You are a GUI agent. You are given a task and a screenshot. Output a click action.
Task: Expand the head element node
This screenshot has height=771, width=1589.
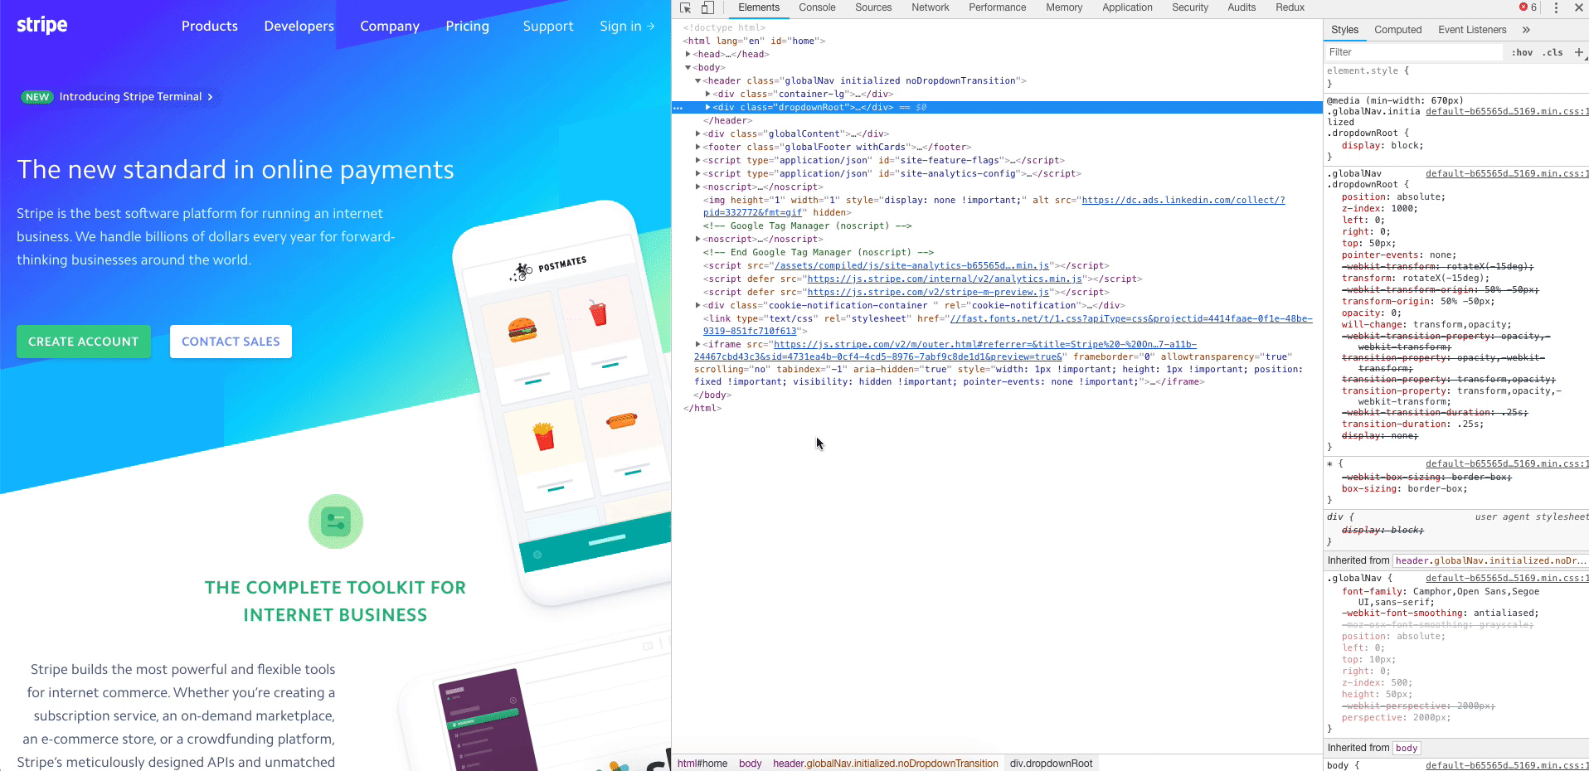[x=688, y=54]
